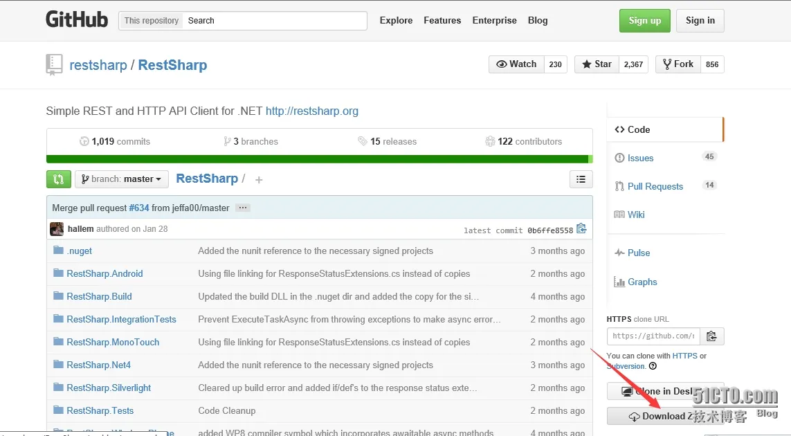Image resolution: width=791 pixels, height=436 pixels.
Task: Open the file list view icon
Action: (581, 179)
